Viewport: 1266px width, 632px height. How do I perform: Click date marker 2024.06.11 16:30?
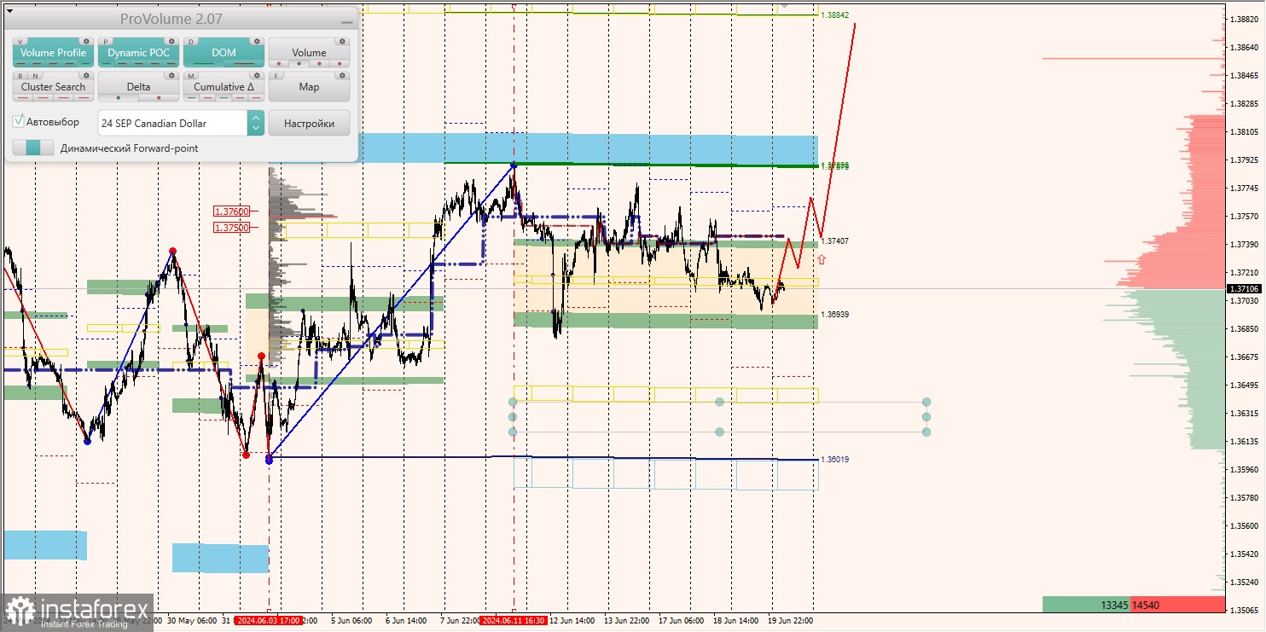coord(514,621)
